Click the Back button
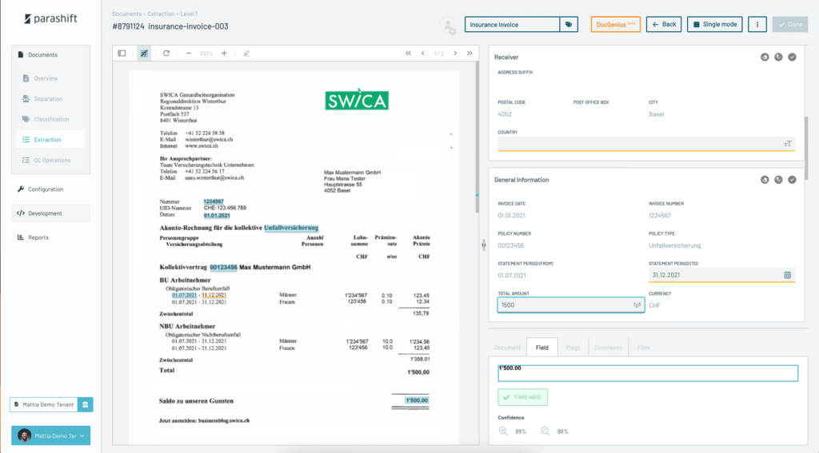Image resolution: width=819 pixels, height=453 pixels. (664, 25)
